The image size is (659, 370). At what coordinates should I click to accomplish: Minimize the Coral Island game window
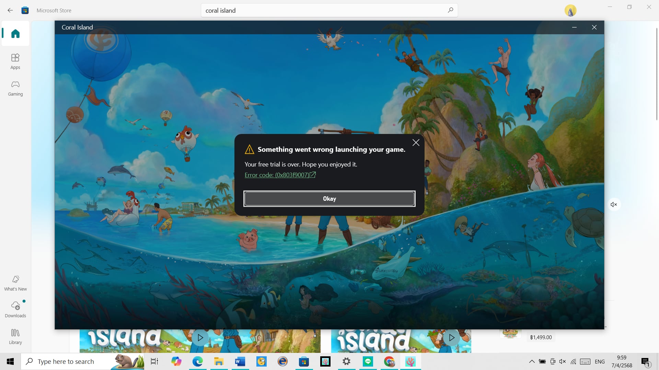[x=574, y=27]
